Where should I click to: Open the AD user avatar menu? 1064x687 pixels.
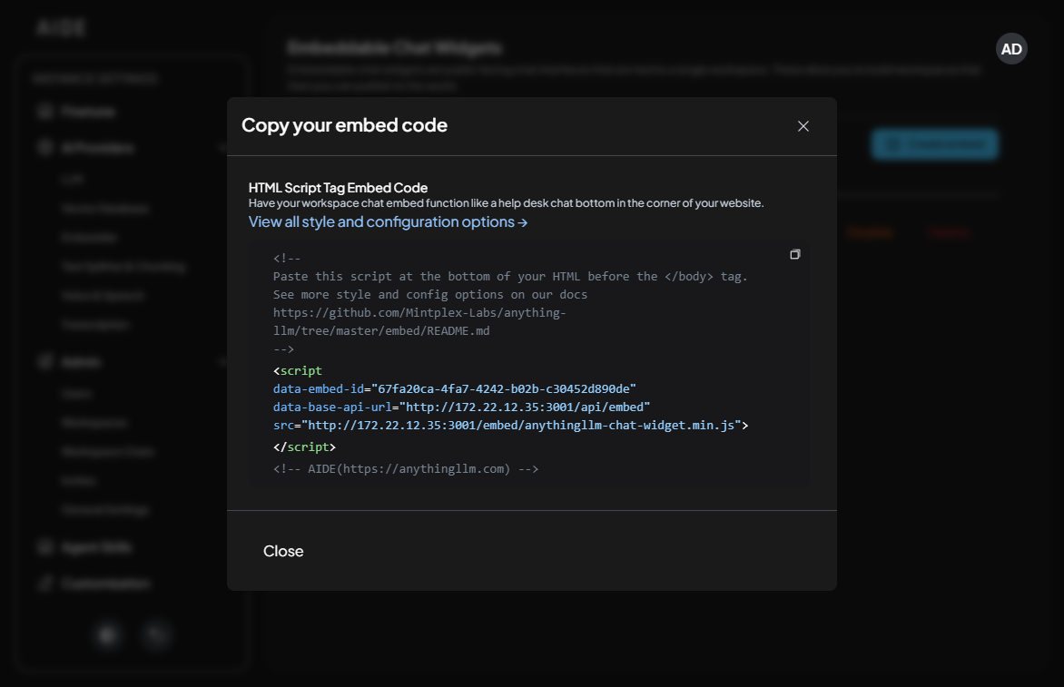(1011, 49)
